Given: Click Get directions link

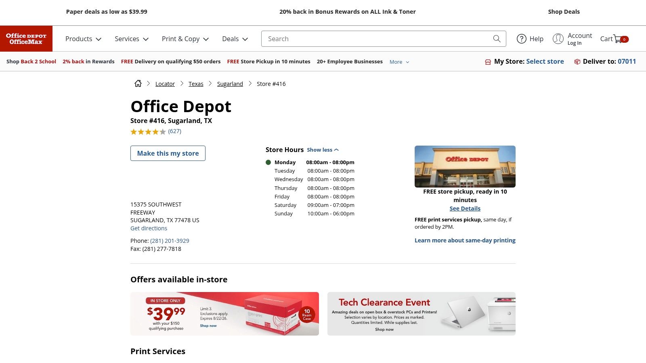Looking at the screenshot, I should (x=149, y=228).
